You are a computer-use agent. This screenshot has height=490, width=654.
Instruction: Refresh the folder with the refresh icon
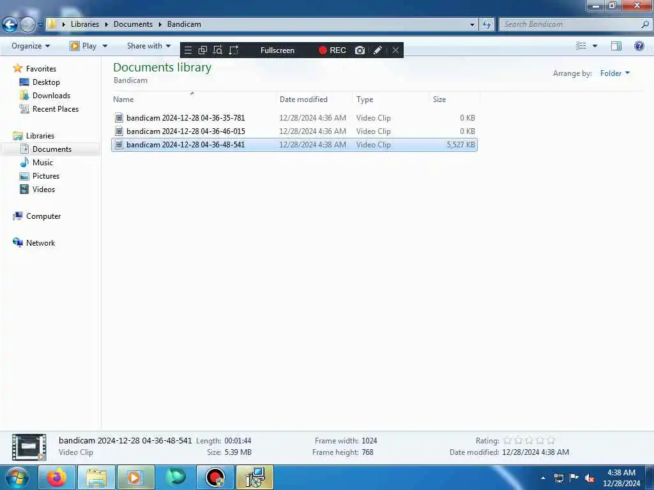point(486,25)
